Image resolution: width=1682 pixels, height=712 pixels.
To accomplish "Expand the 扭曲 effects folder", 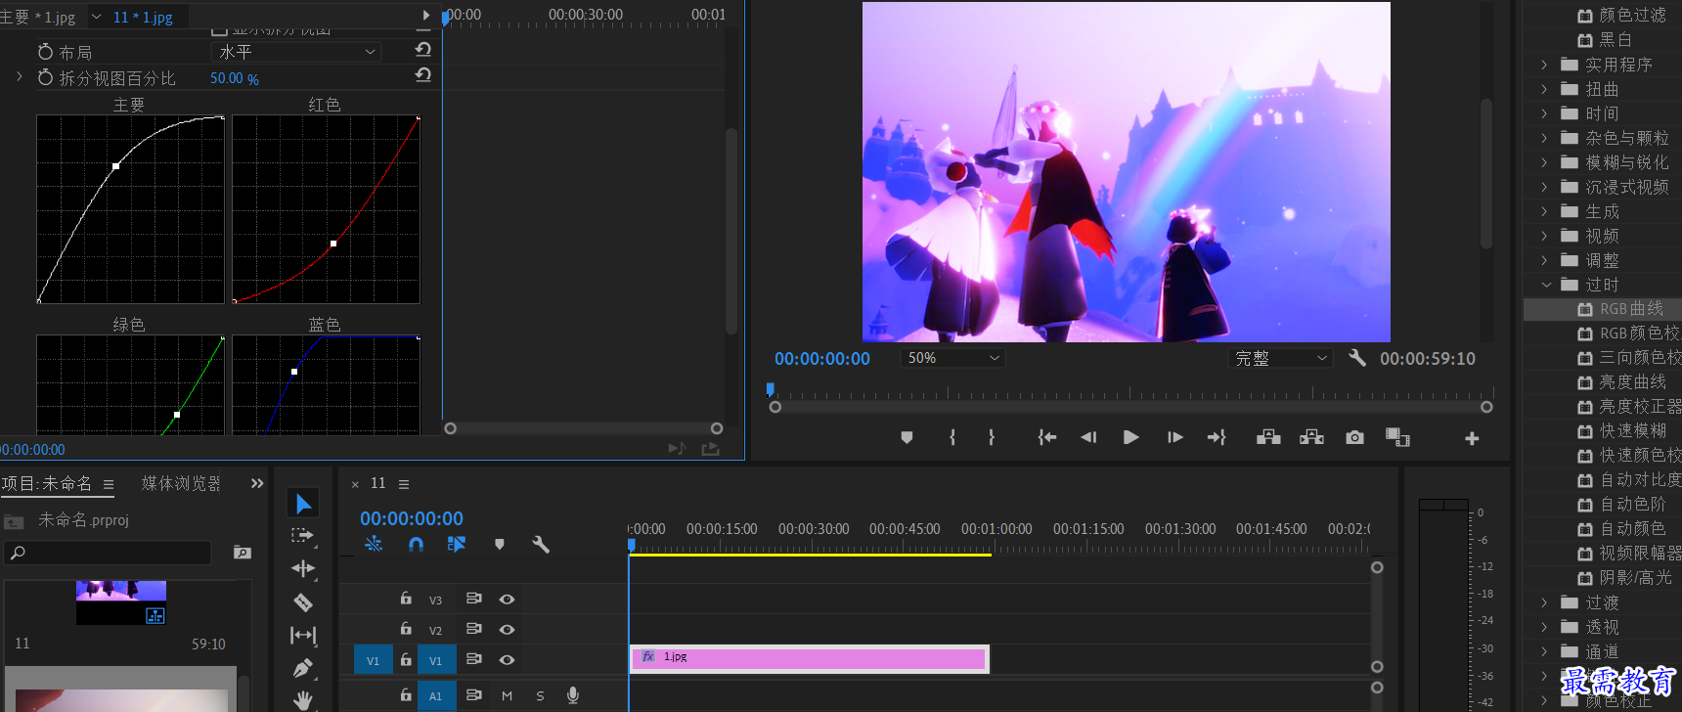I will click(x=1544, y=89).
